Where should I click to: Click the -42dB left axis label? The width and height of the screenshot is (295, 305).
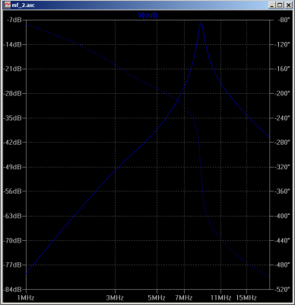(13, 143)
